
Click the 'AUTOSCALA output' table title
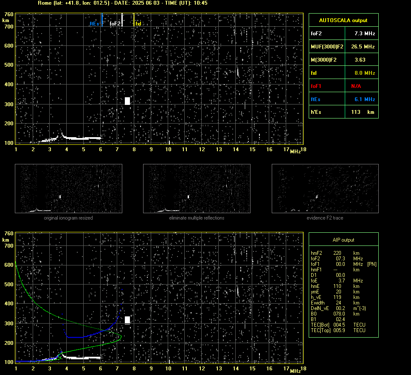[343, 20]
